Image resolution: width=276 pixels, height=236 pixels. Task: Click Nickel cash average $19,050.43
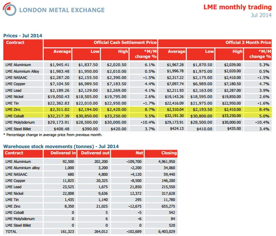pyautogui.click(x=58, y=97)
